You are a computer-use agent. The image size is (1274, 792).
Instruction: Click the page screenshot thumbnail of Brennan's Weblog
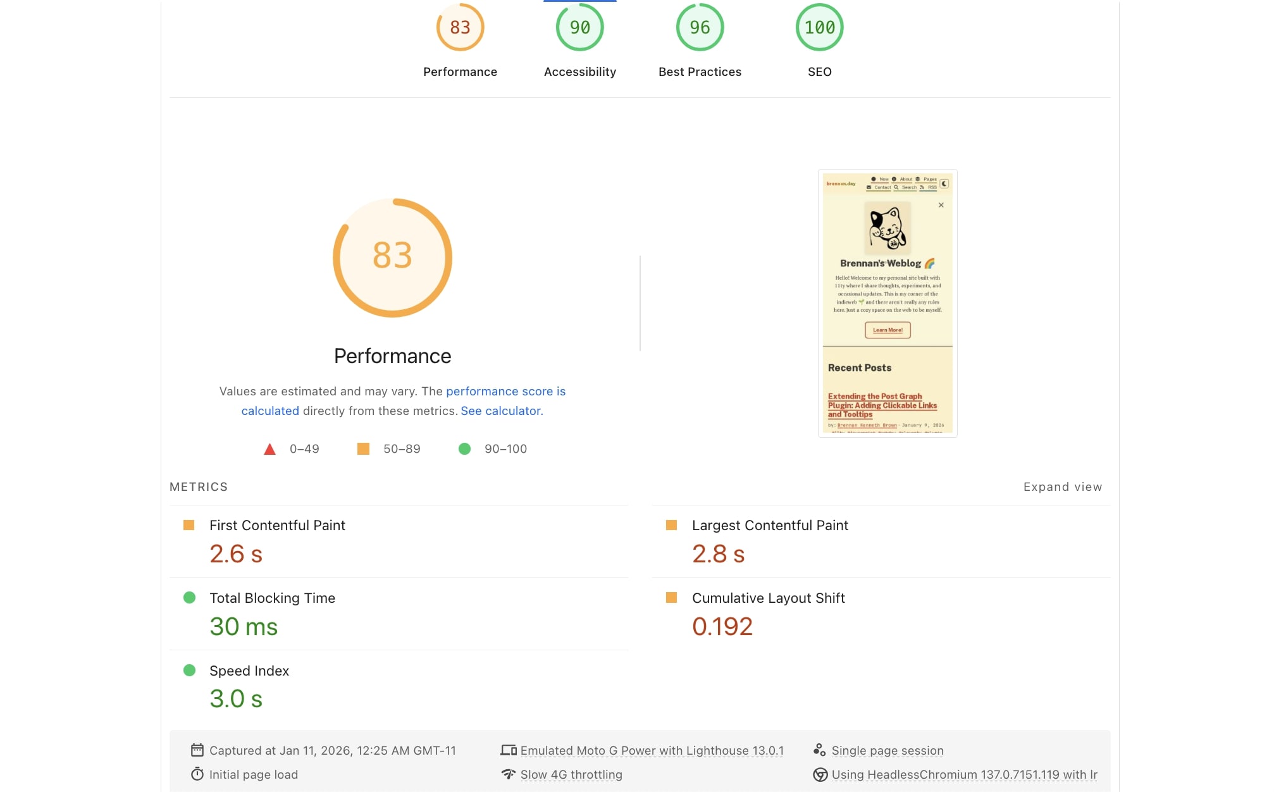(x=887, y=302)
